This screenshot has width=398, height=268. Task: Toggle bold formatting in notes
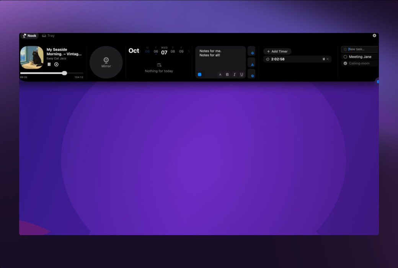coord(227,74)
